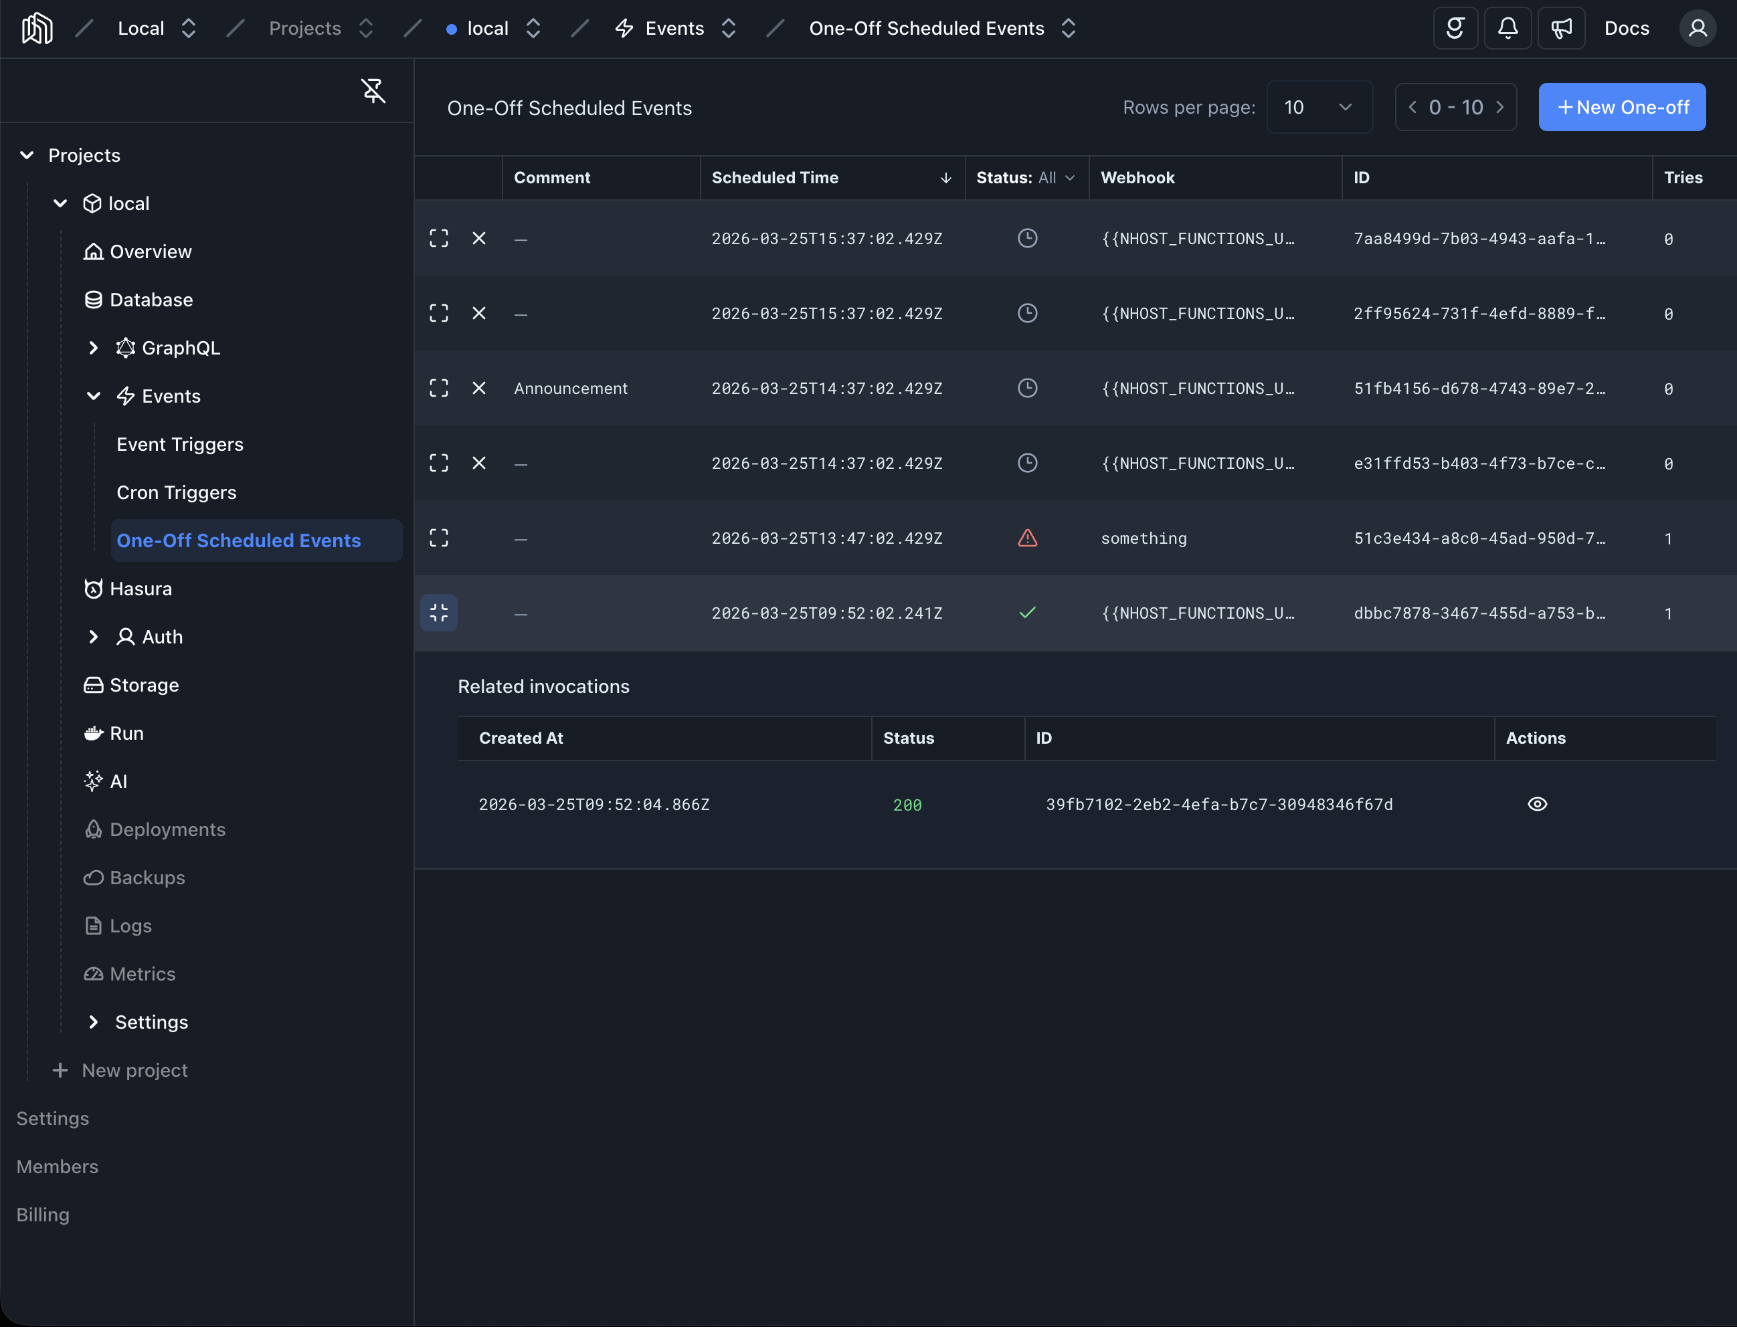Open the AI assistant icon in header
Viewport: 1737px width, 1327px height.
coord(1455,29)
